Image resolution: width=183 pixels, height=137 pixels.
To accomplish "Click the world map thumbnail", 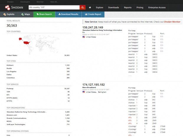I will pyautogui.click(x=39, y=44).
